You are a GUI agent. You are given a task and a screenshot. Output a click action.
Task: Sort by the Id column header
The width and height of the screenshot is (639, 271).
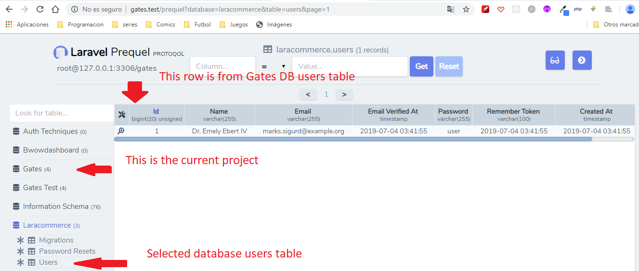point(156,115)
